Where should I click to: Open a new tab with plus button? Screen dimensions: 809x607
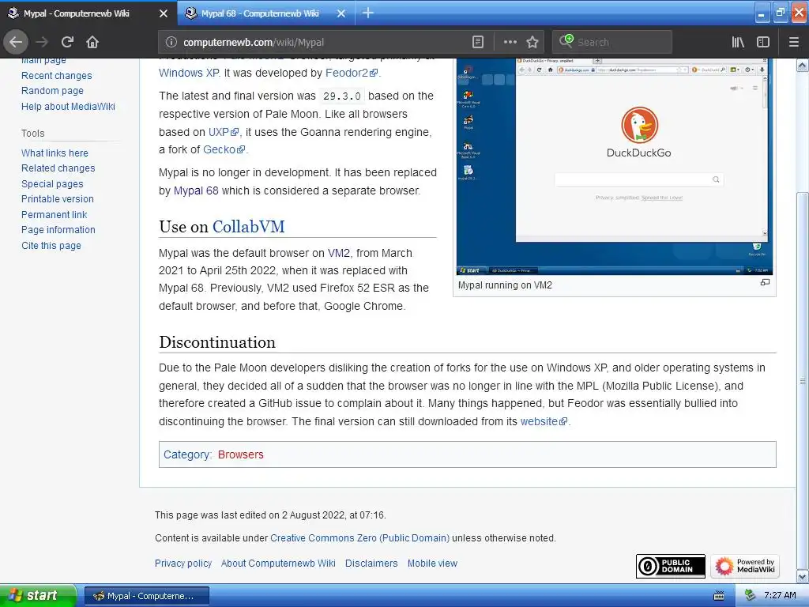tap(368, 13)
